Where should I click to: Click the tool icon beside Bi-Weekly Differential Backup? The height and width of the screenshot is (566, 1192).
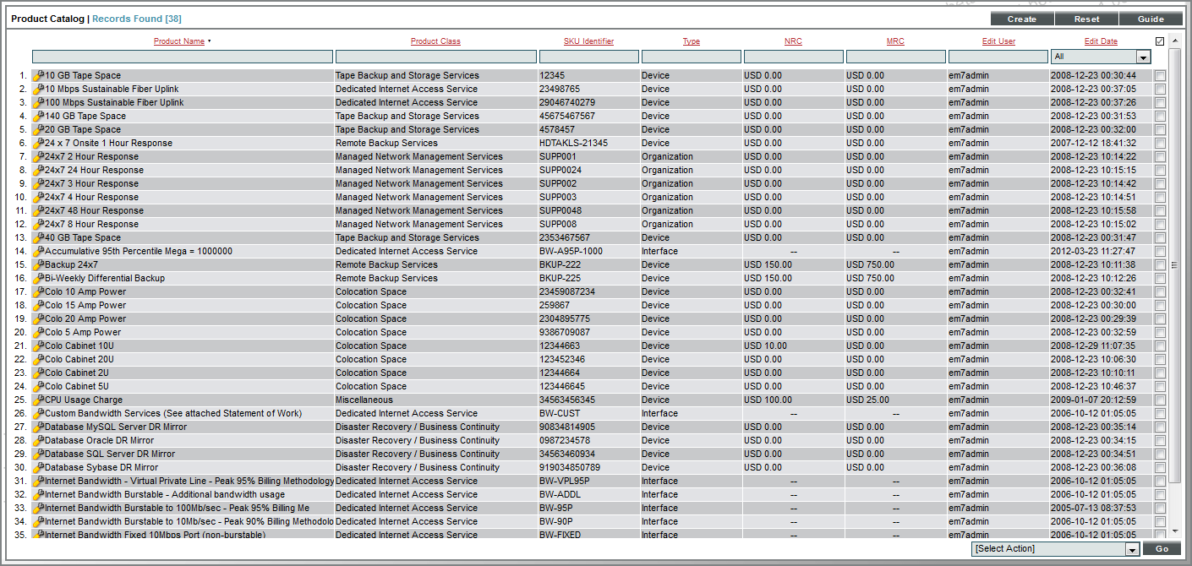37,278
